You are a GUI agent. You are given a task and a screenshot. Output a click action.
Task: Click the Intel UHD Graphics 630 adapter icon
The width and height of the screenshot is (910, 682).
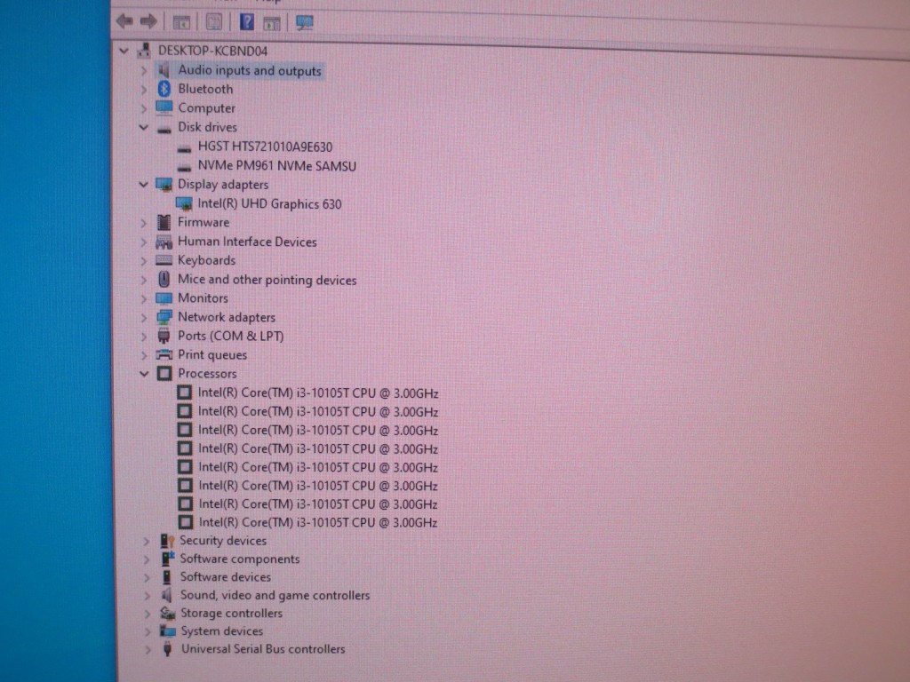click(x=184, y=203)
